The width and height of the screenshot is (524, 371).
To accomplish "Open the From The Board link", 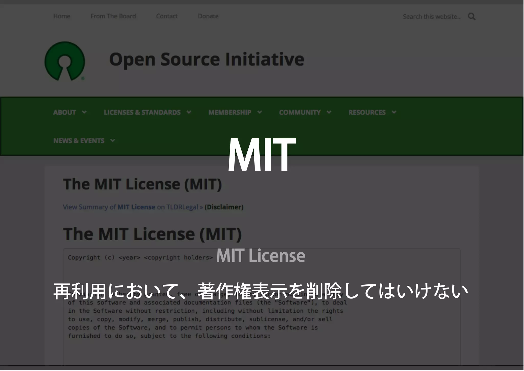I will pyautogui.click(x=113, y=16).
